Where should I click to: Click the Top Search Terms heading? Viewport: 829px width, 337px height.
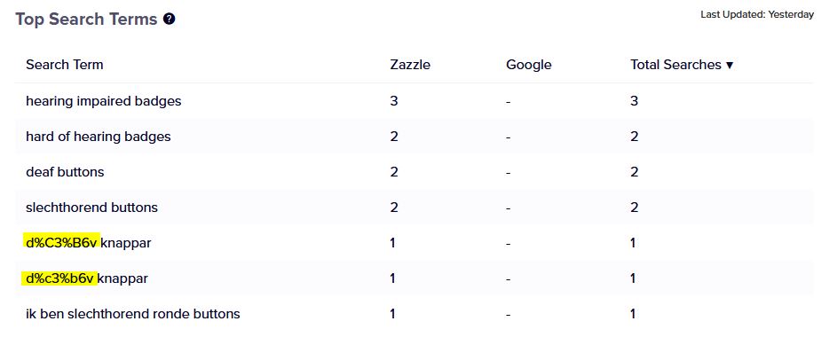87,20
